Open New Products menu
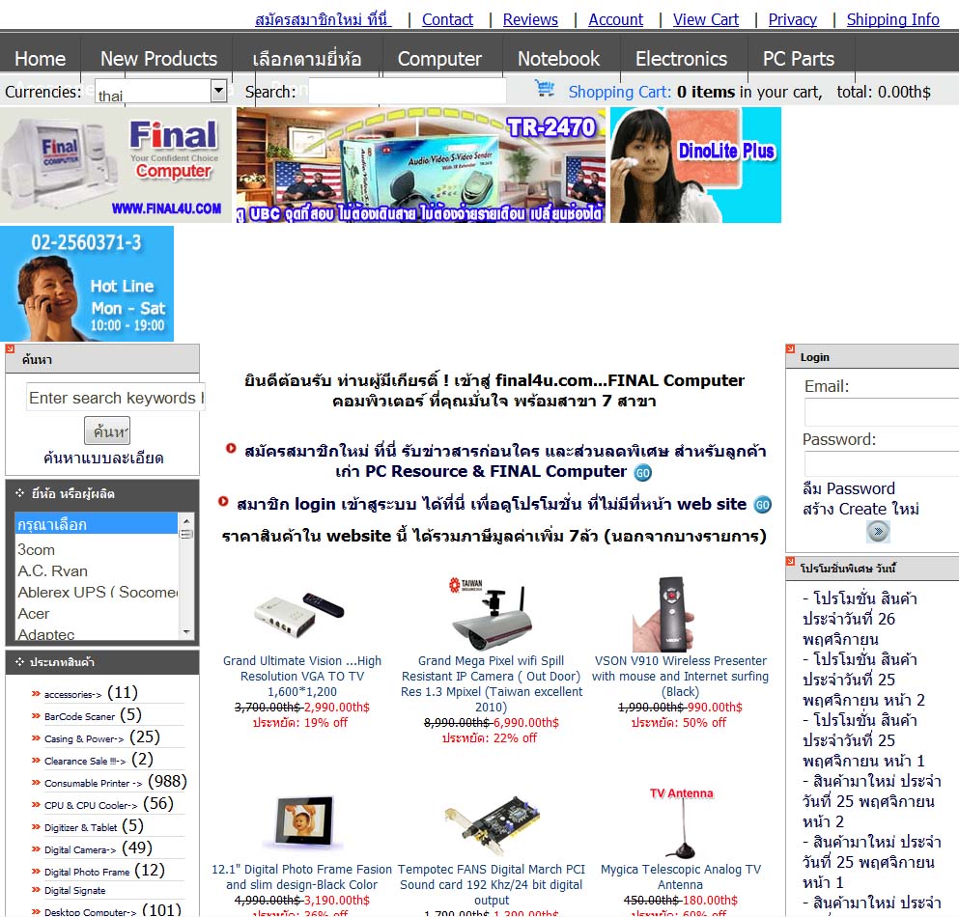The height and width of the screenshot is (917, 959). tap(158, 59)
